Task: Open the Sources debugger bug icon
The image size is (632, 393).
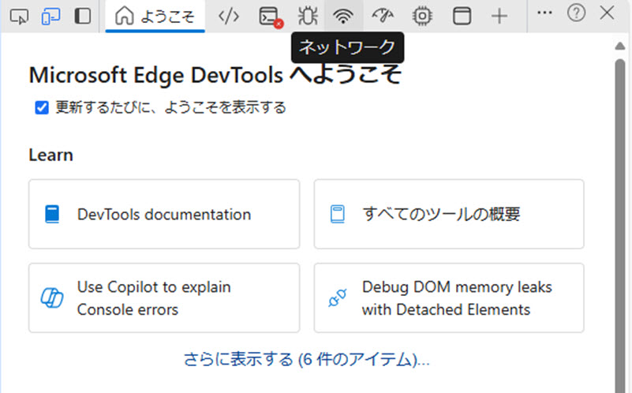Action: tap(308, 17)
